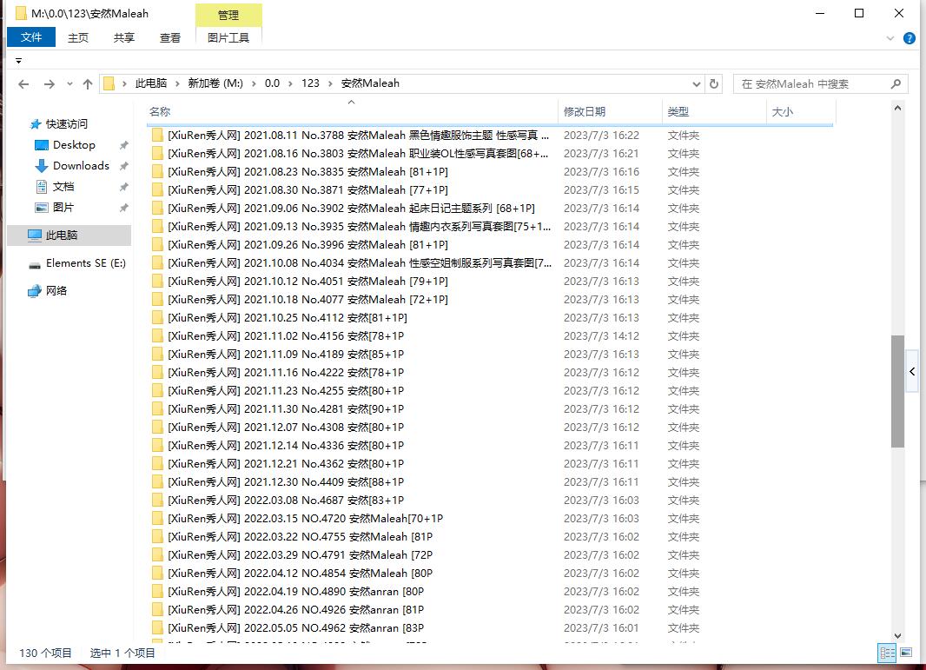Open Downloads in quick access
The image size is (926, 670).
(x=81, y=165)
